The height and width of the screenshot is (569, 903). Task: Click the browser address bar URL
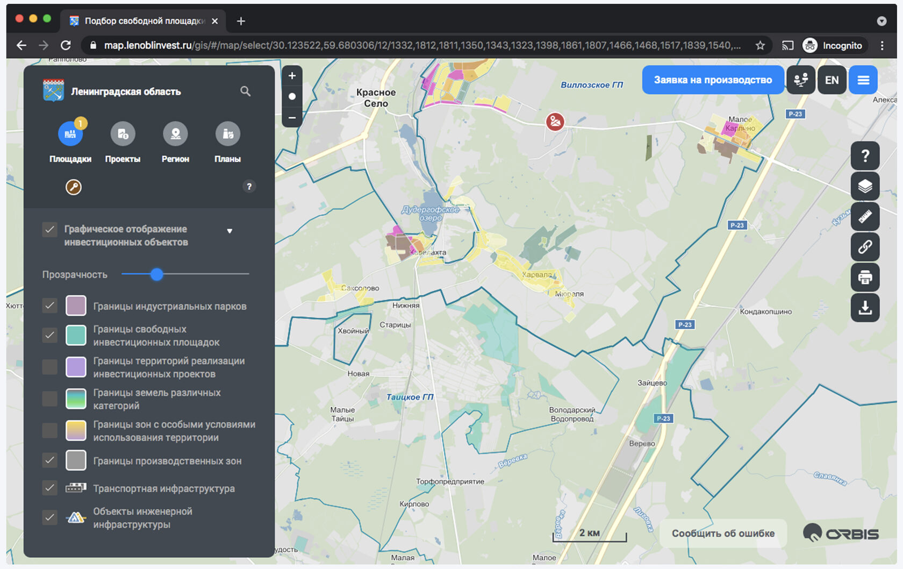coord(422,46)
